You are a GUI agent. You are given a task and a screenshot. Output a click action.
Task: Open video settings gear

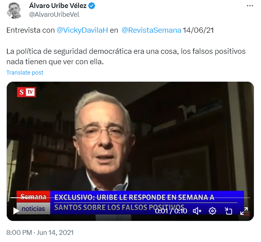(212, 211)
